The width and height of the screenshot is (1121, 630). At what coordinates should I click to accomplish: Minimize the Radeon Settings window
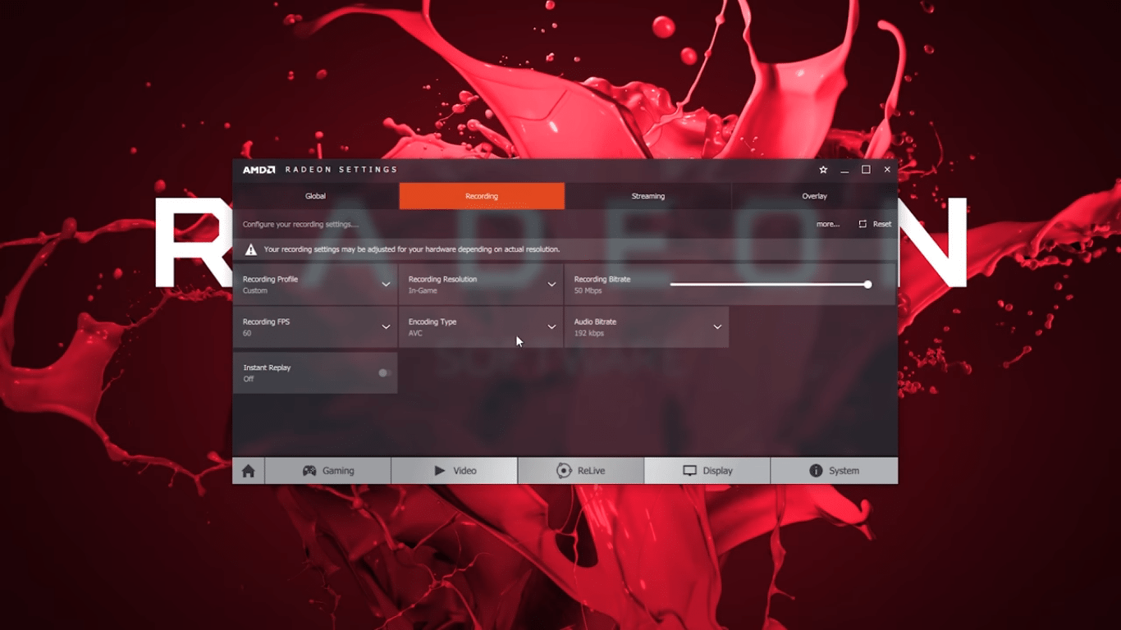[844, 170]
